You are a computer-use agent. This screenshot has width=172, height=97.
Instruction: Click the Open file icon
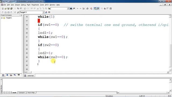click(x=5, y=8)
